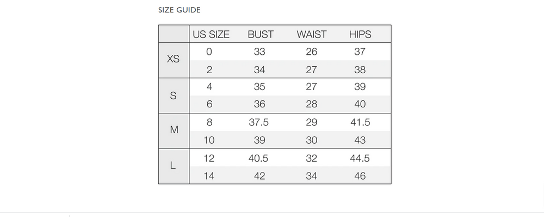Select US size 14 cell
This screenshot has width=544, height=217.
pos(209,176)
